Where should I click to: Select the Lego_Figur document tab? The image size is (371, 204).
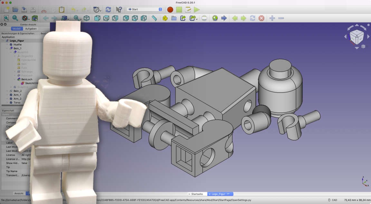[x=221, y=194]
